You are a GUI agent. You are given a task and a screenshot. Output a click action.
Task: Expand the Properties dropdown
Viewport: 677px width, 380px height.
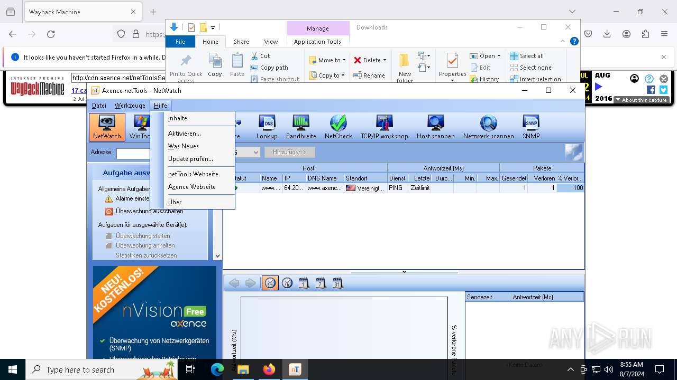coord(452,80)
